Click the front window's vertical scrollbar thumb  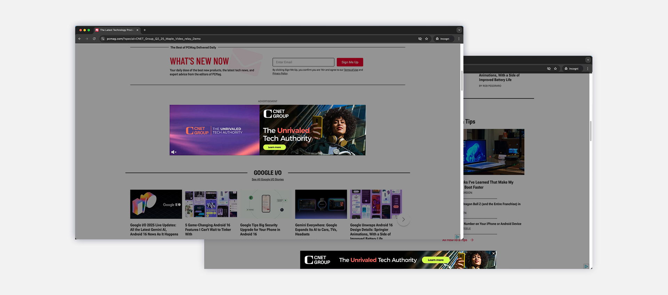click(462, 80)
